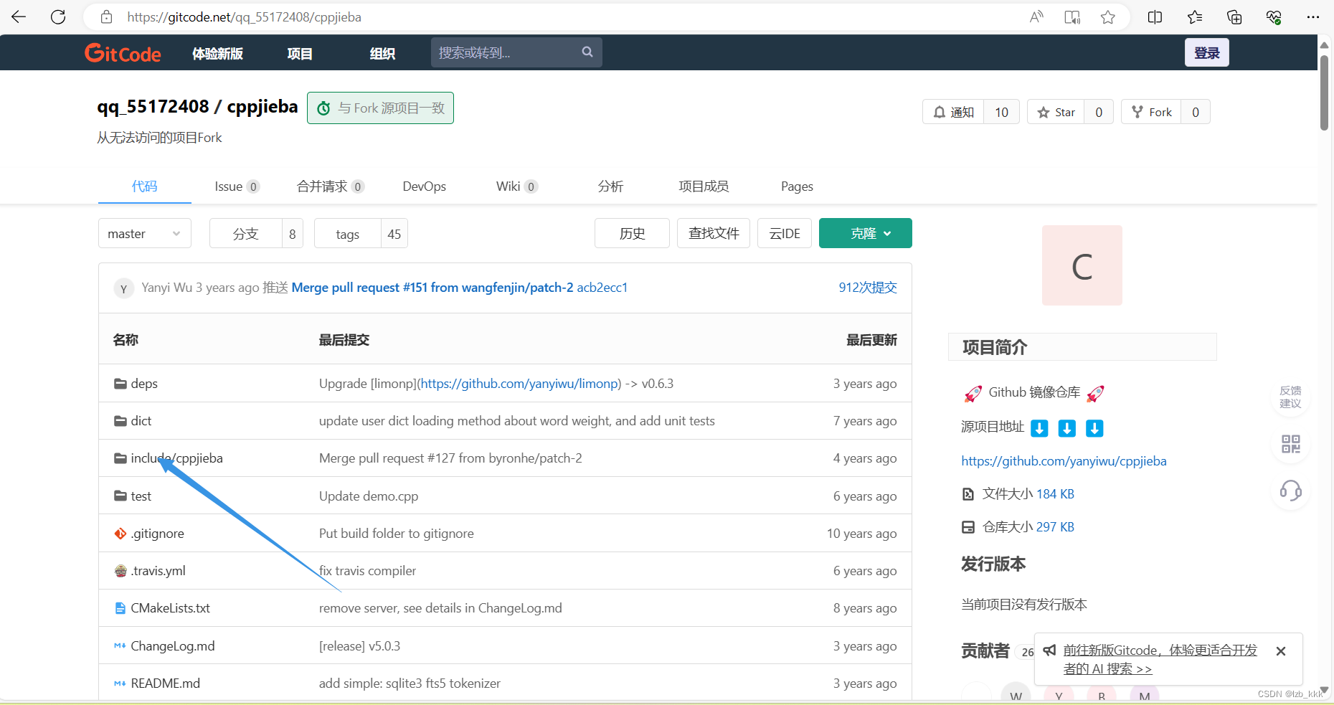Image resolution: width=1334 pixels, height=705 pixels.
Task: Click the megaphone icon in promotion popup
Action: coord(1049,650)
